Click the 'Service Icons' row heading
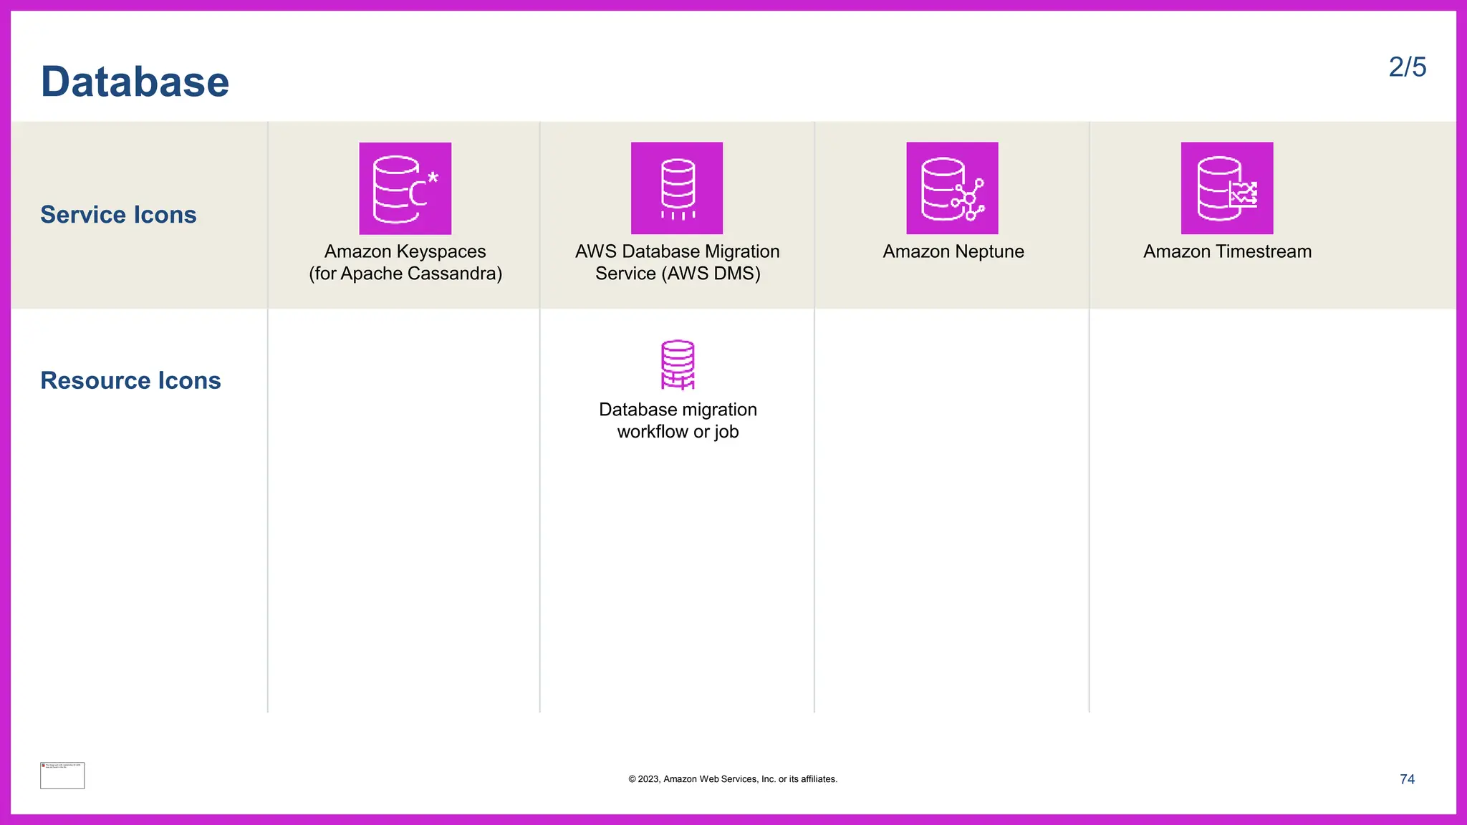 [118, 215]
